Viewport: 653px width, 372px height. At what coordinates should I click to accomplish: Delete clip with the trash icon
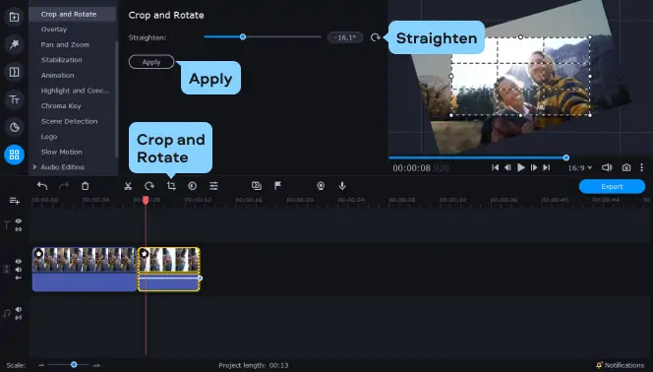coord(85,186)
